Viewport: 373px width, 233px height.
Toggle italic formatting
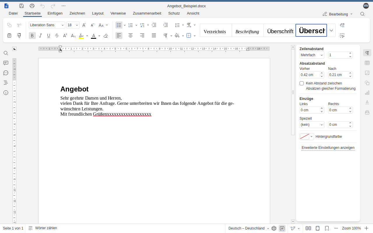click(x=41, y=36)
